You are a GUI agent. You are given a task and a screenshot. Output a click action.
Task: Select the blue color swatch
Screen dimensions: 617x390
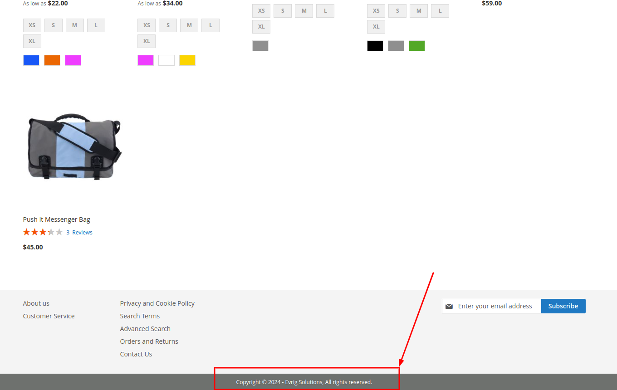[31, 60]
